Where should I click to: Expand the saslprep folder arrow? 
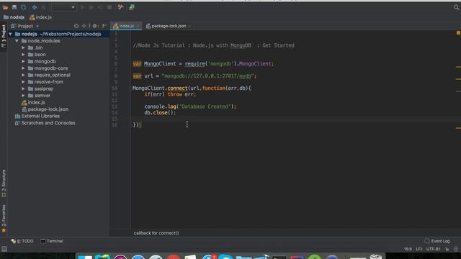click(x=23, y=88)
